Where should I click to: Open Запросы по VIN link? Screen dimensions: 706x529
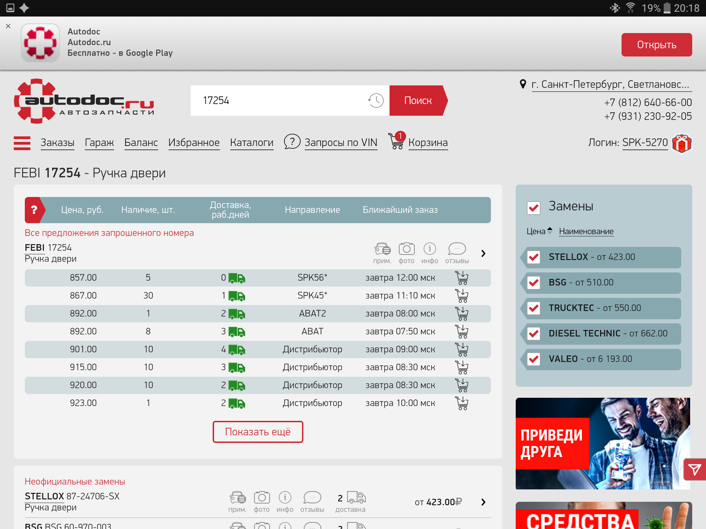tap(341, 143)
